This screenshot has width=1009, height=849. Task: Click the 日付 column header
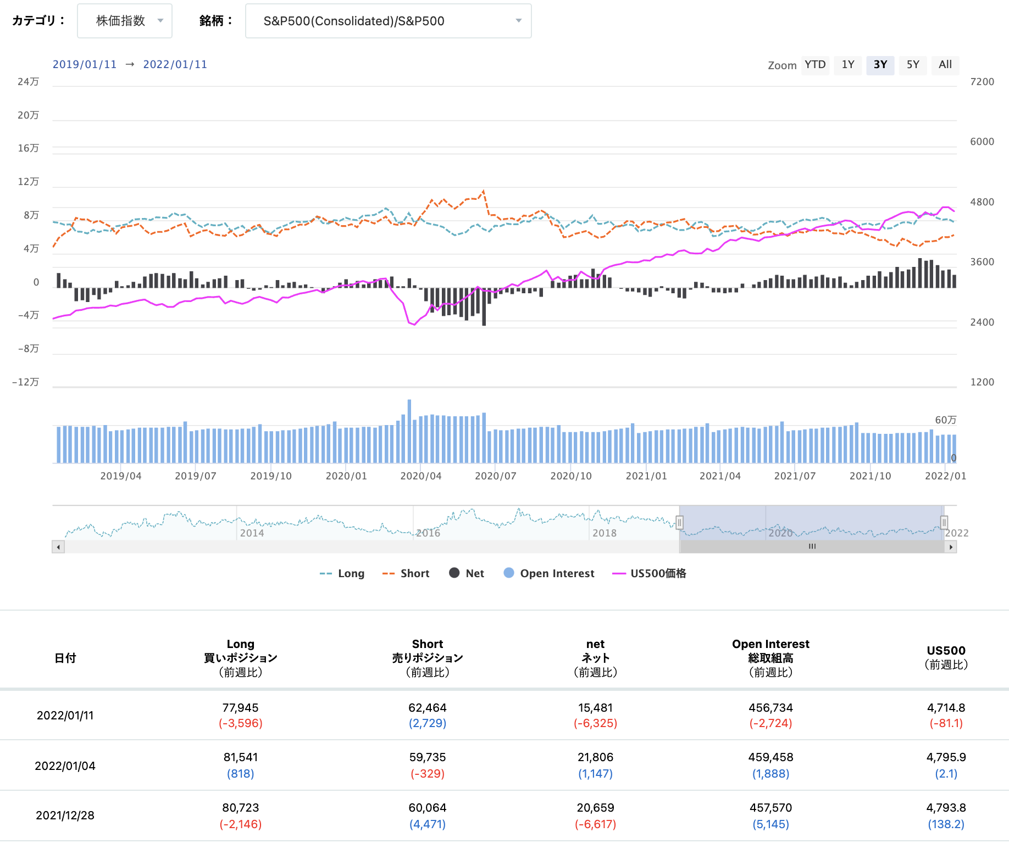[65, 658]
